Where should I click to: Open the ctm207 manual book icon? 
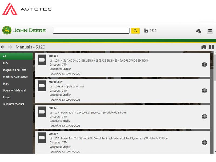click(x=42, y=138)
